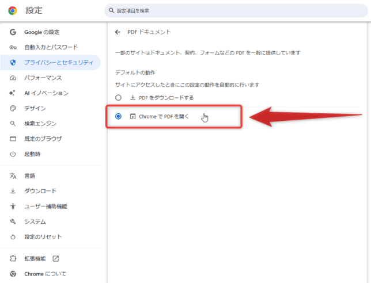Image resolution: width=371 pixels, height=283 pixels.
Task: Click the browser window icon for 既定のブラウザ
Action: point(13,139)
